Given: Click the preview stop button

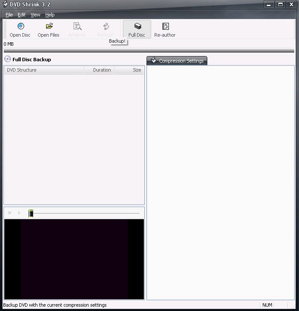Looking at the screenshot, I should tap(9, 213).
